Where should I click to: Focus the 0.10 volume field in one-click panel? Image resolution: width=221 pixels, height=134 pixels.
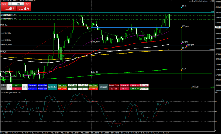[16, 4]
